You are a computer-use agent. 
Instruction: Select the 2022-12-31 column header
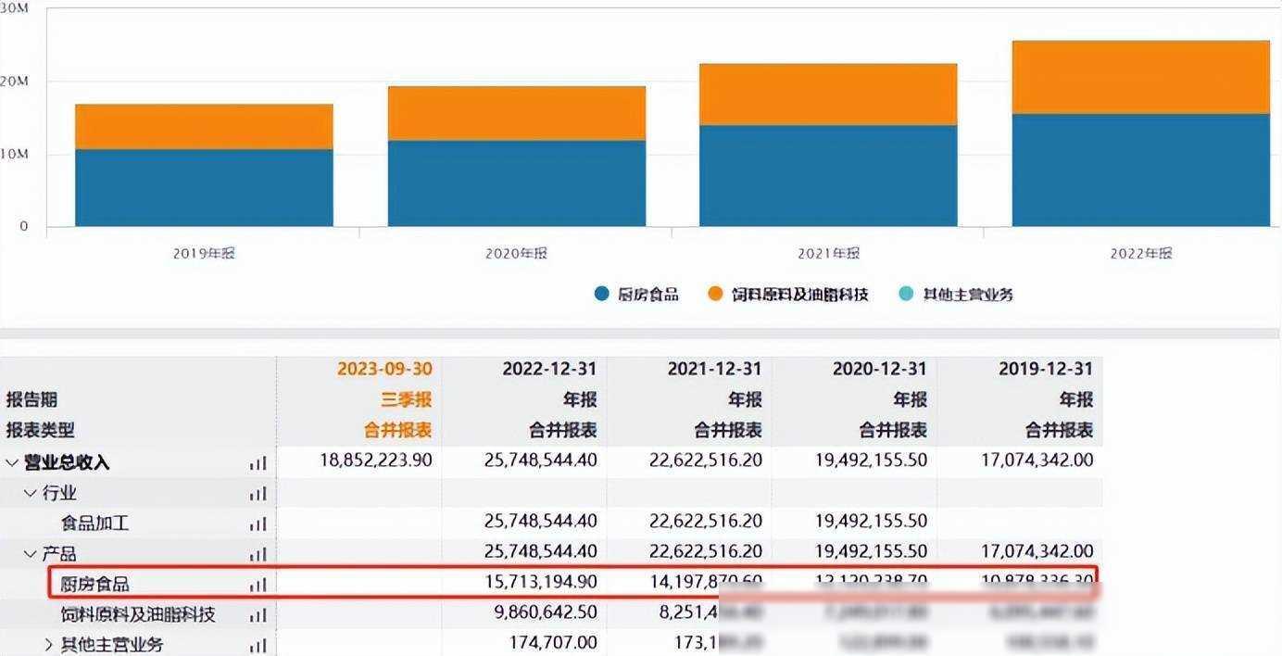(x=549, y=369)
